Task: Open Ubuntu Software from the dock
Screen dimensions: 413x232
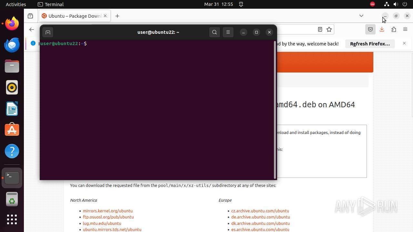Action: click(x=12, y=130)
